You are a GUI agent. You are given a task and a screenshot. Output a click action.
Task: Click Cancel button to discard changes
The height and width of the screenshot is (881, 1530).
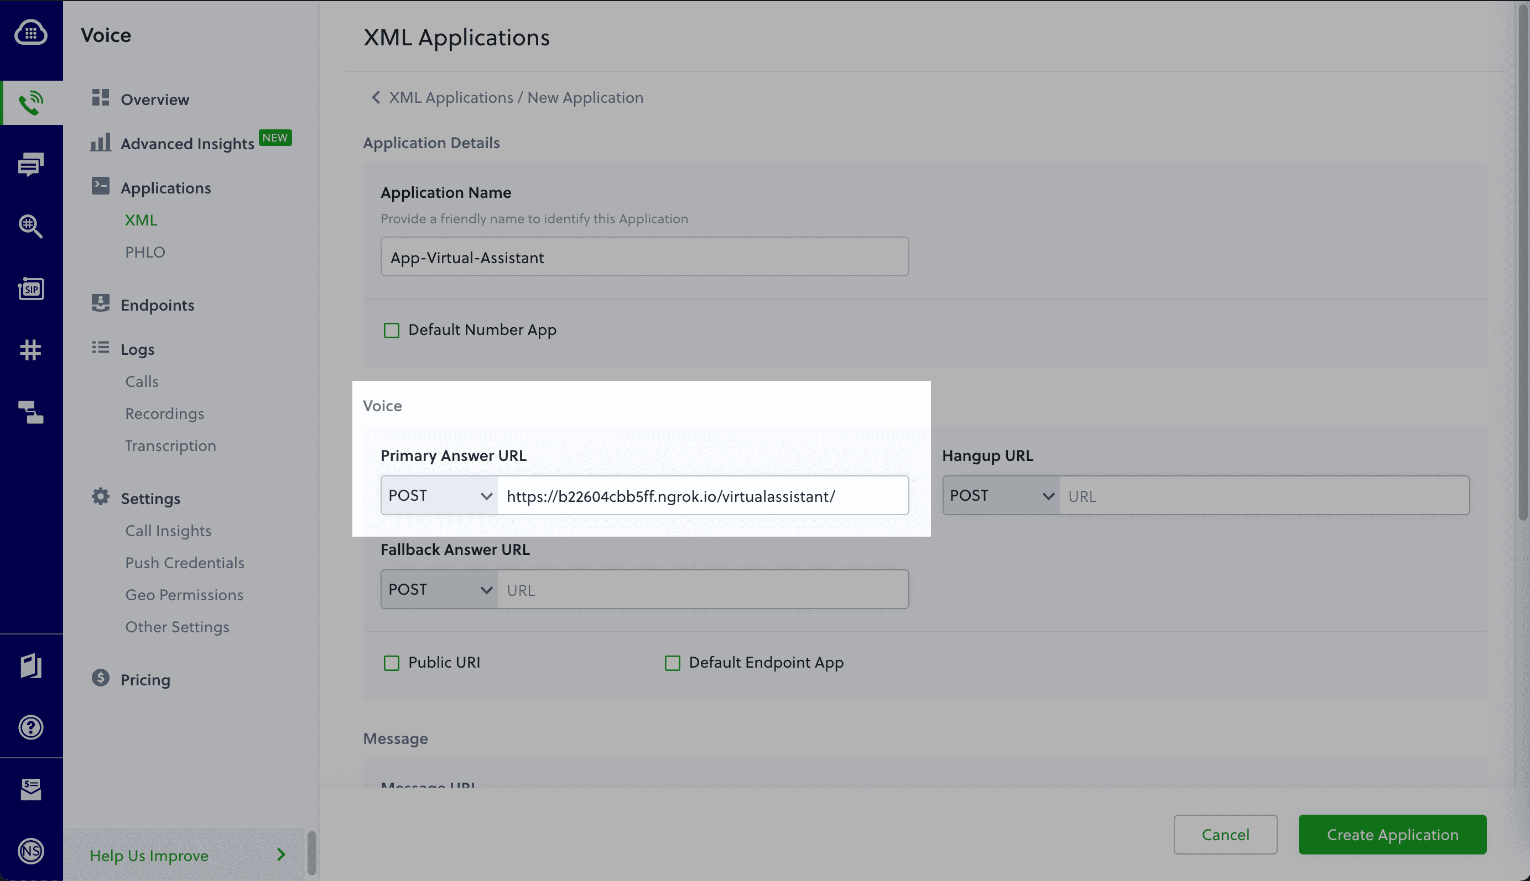(x=1225, y=835)
